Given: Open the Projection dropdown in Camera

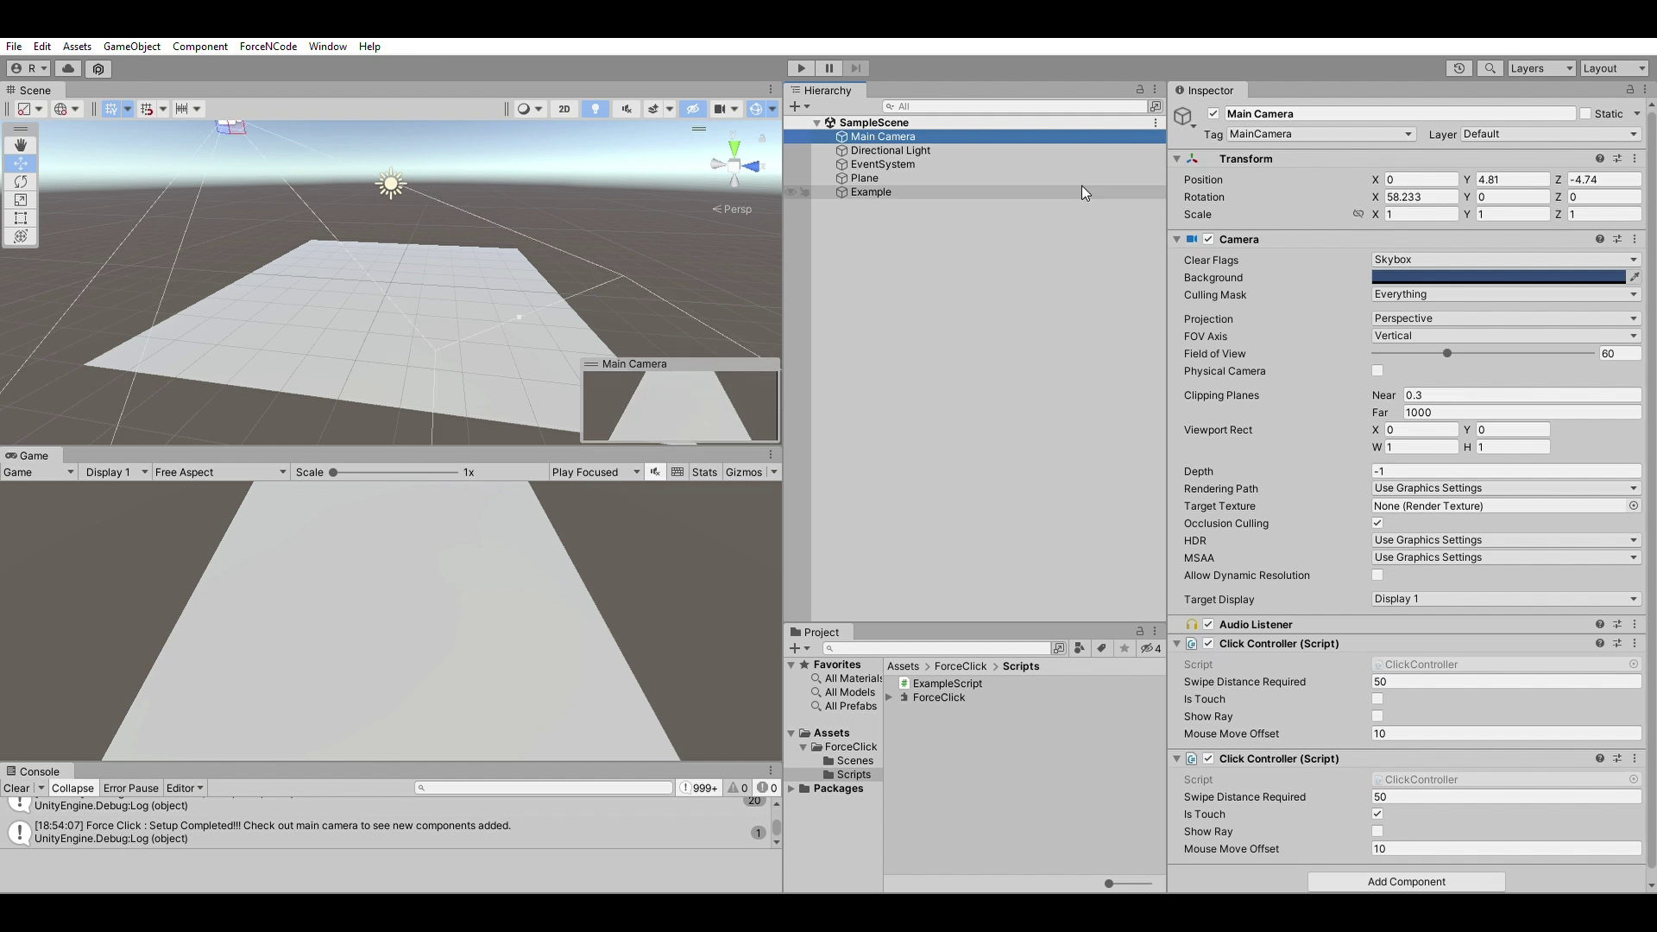Looking at the screenshot, I should click(x=1503, y=318).
